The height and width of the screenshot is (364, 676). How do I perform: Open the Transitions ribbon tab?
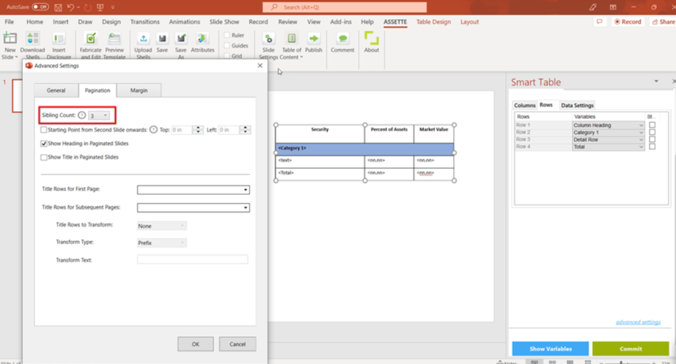coord(145,22)
